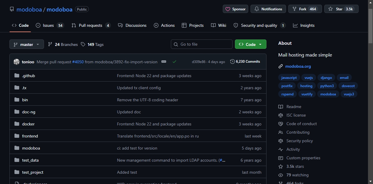
Task: Click the green checkmark commit status
Action: [x=174, y=62]
